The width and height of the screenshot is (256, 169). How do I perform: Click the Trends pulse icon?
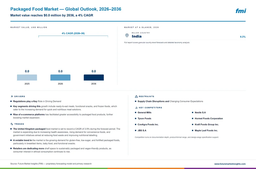point(12,124)
